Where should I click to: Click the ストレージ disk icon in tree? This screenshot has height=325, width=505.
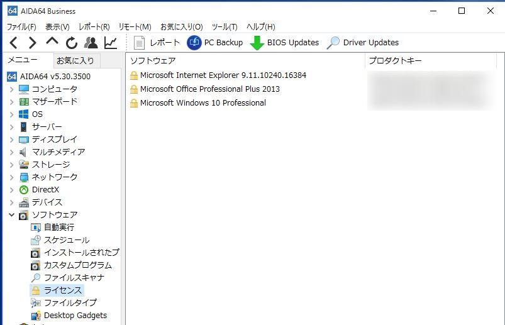pos(24,165)
